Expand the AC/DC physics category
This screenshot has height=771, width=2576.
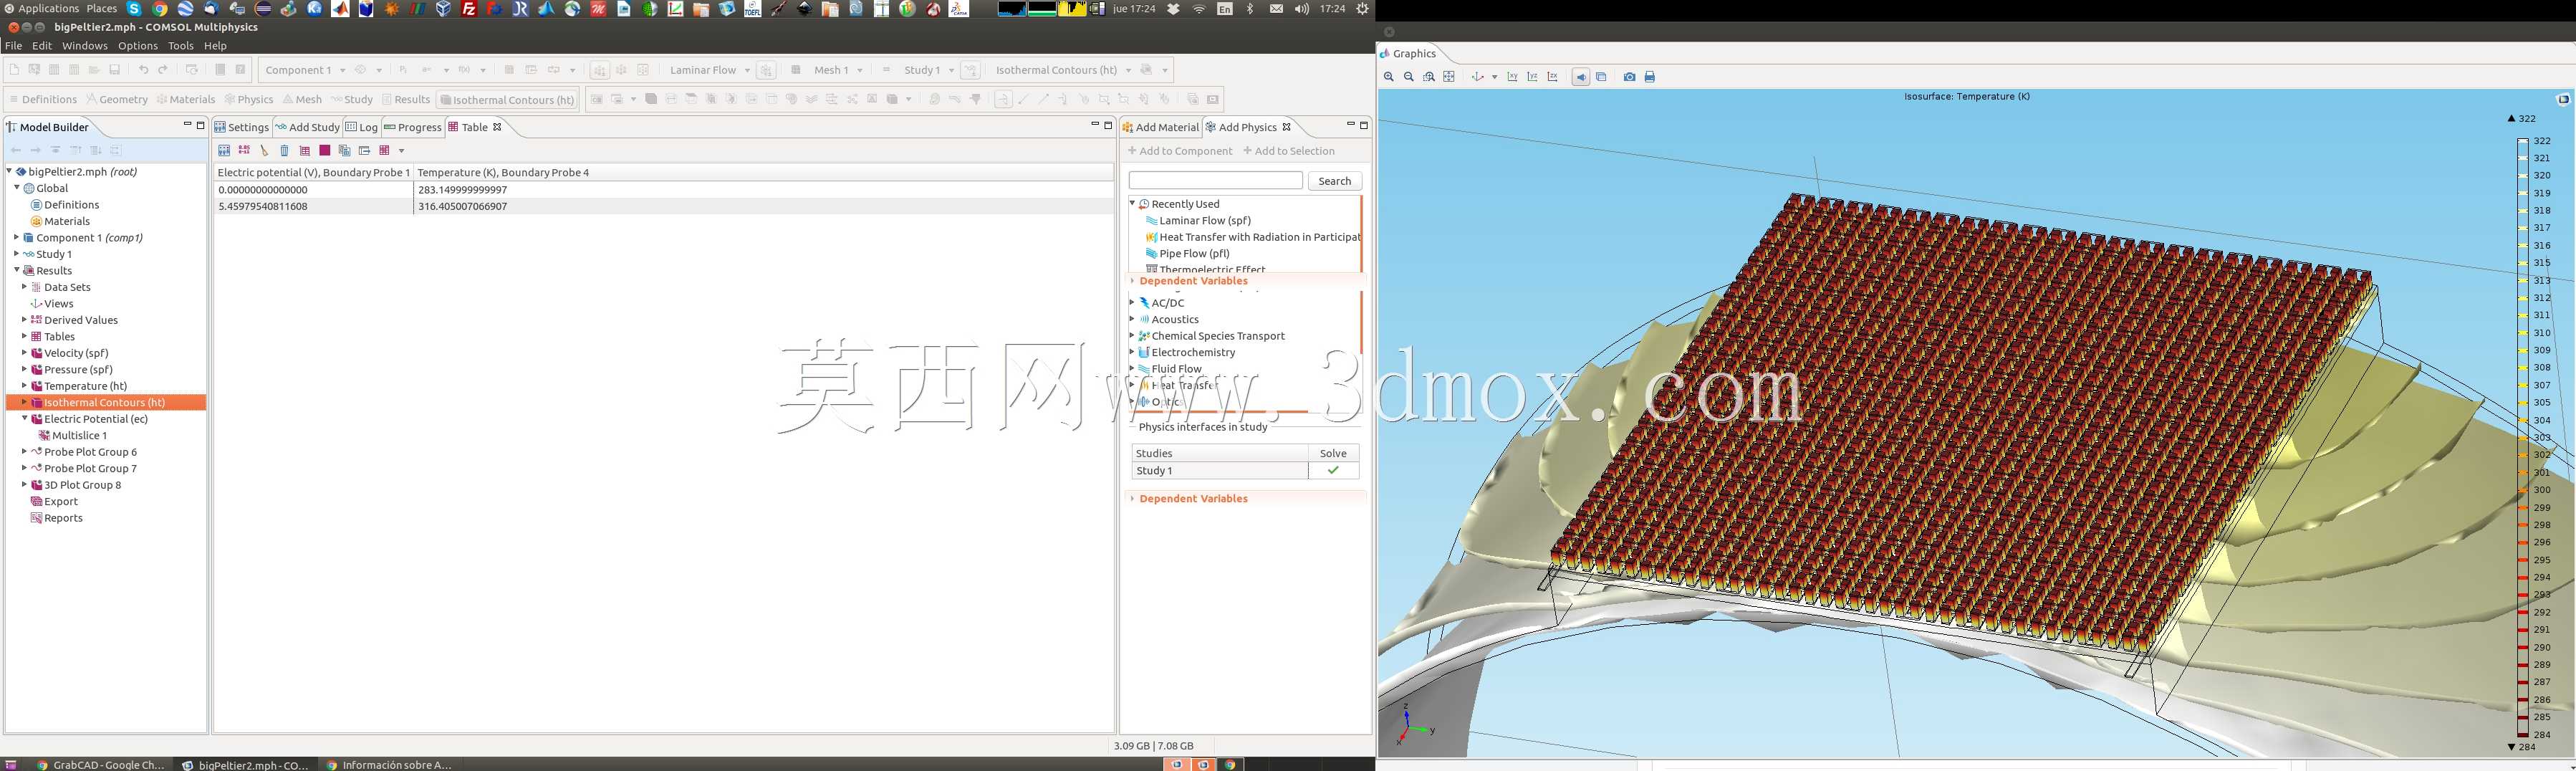1132,303
